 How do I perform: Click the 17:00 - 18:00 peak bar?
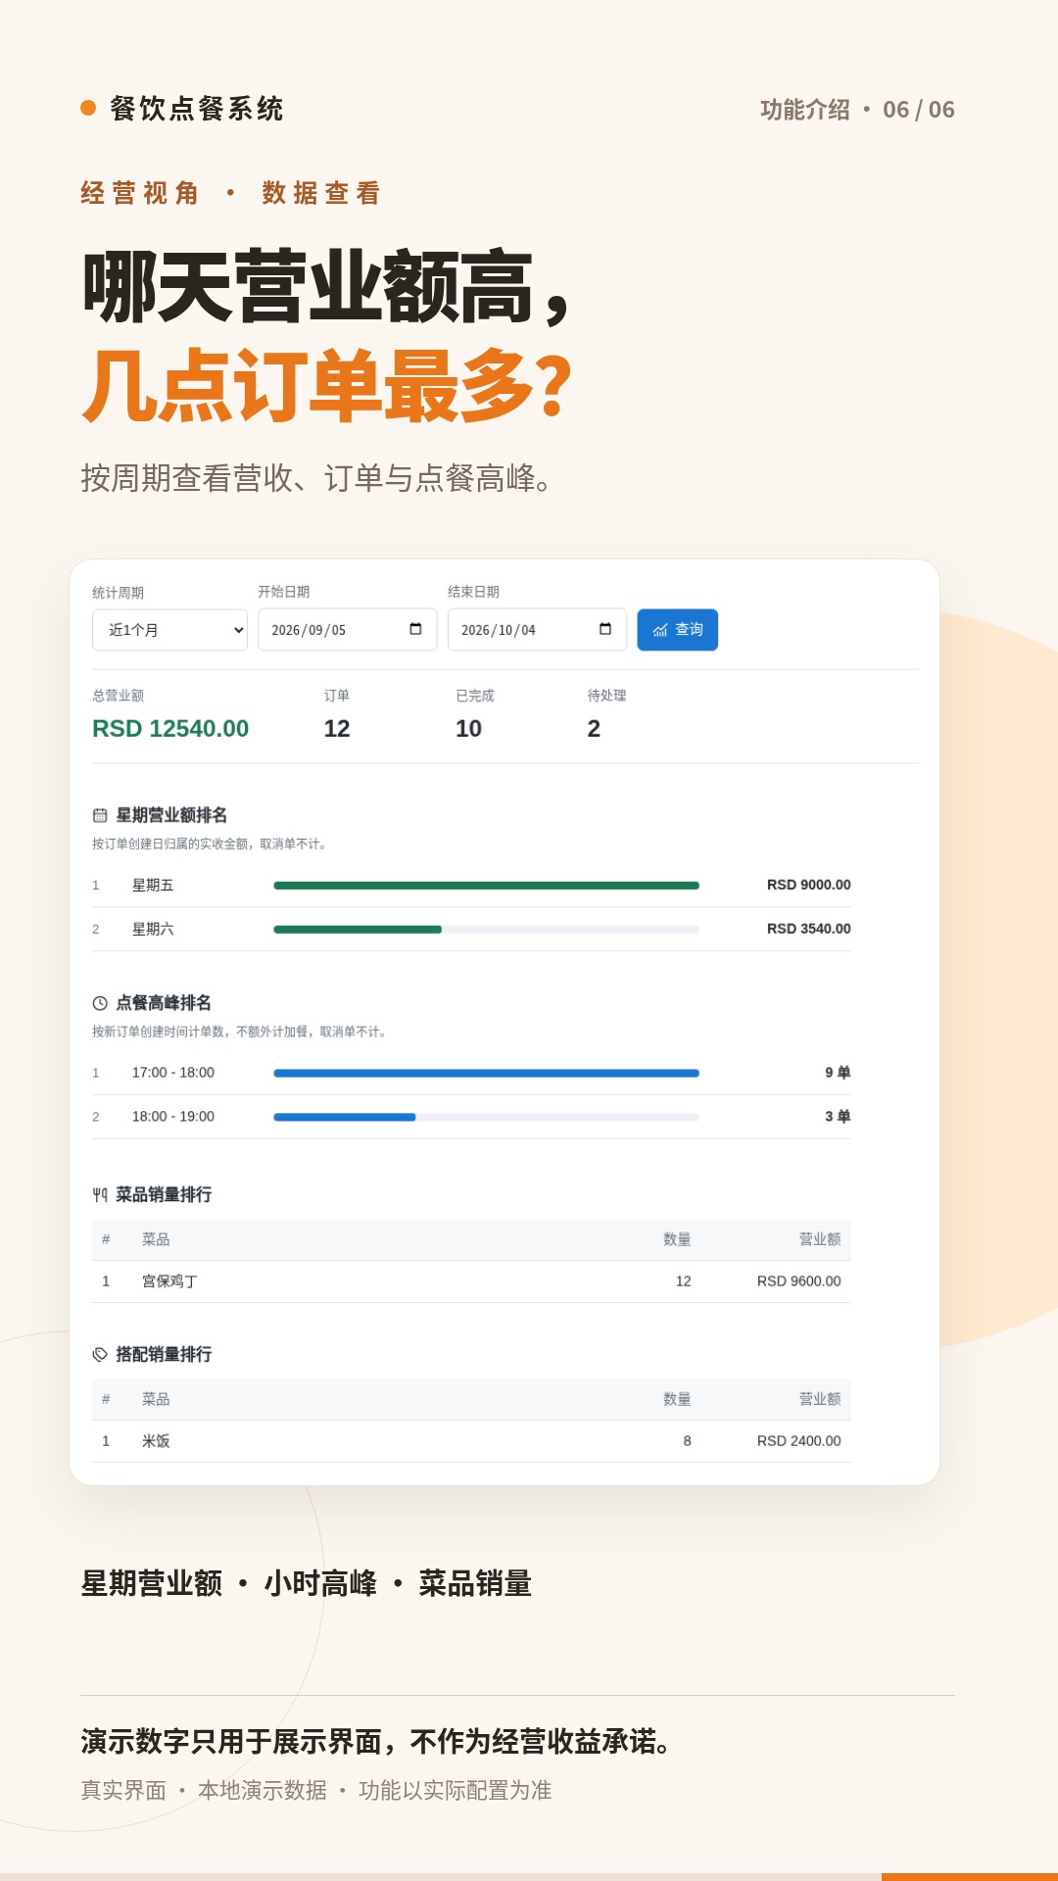click(x=486, y=1074)
